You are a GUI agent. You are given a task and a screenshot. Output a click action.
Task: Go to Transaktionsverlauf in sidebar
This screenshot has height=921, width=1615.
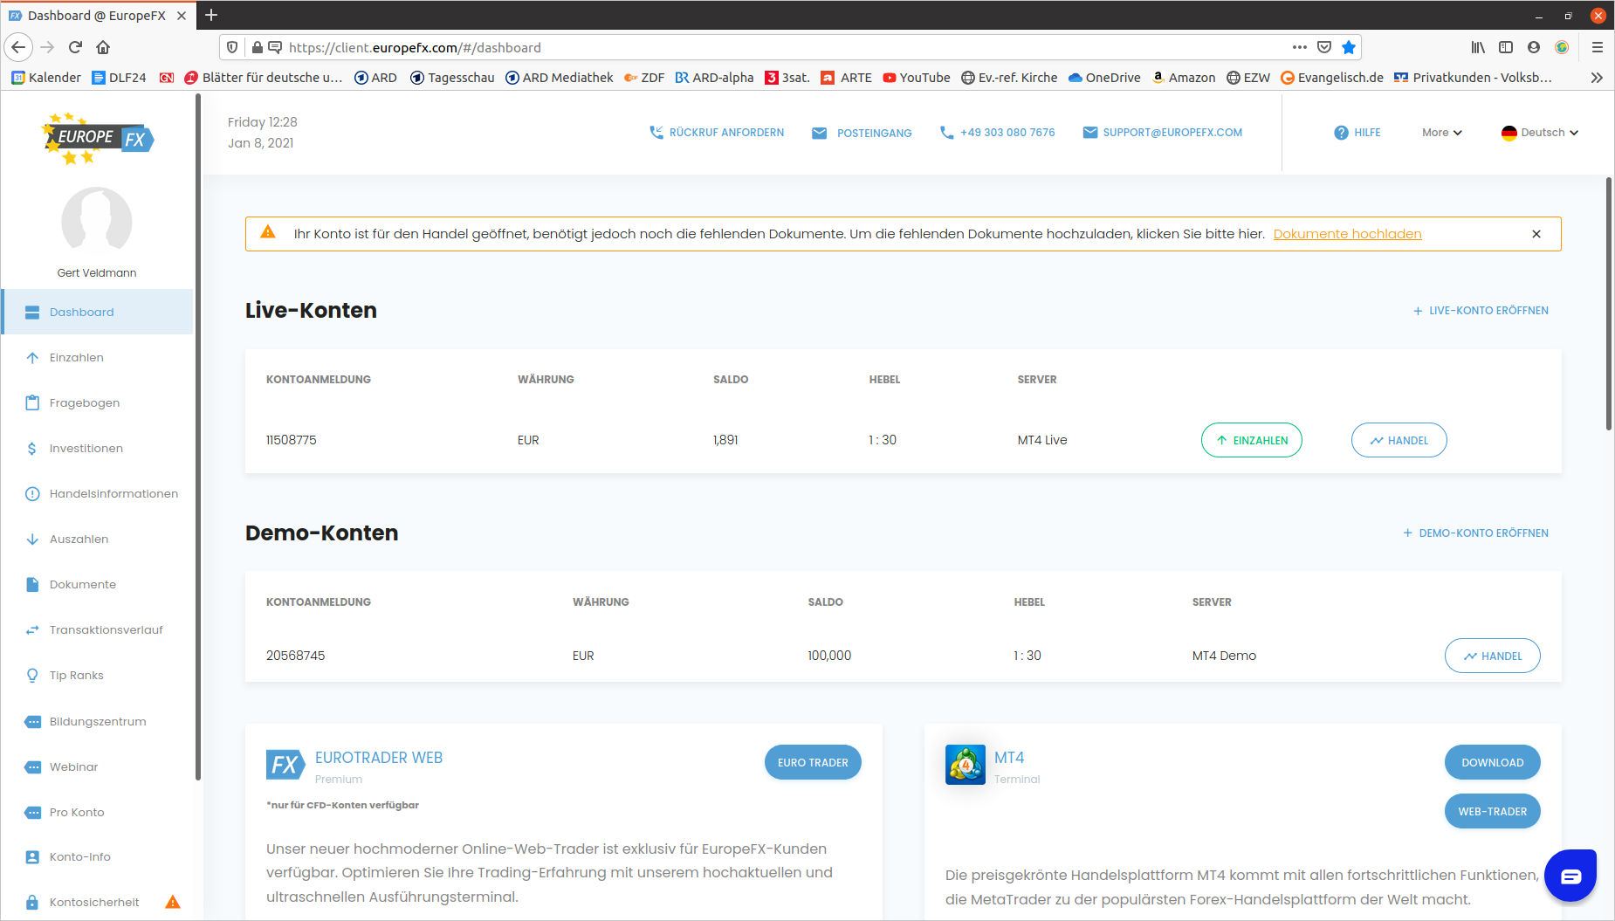(106, 629)
